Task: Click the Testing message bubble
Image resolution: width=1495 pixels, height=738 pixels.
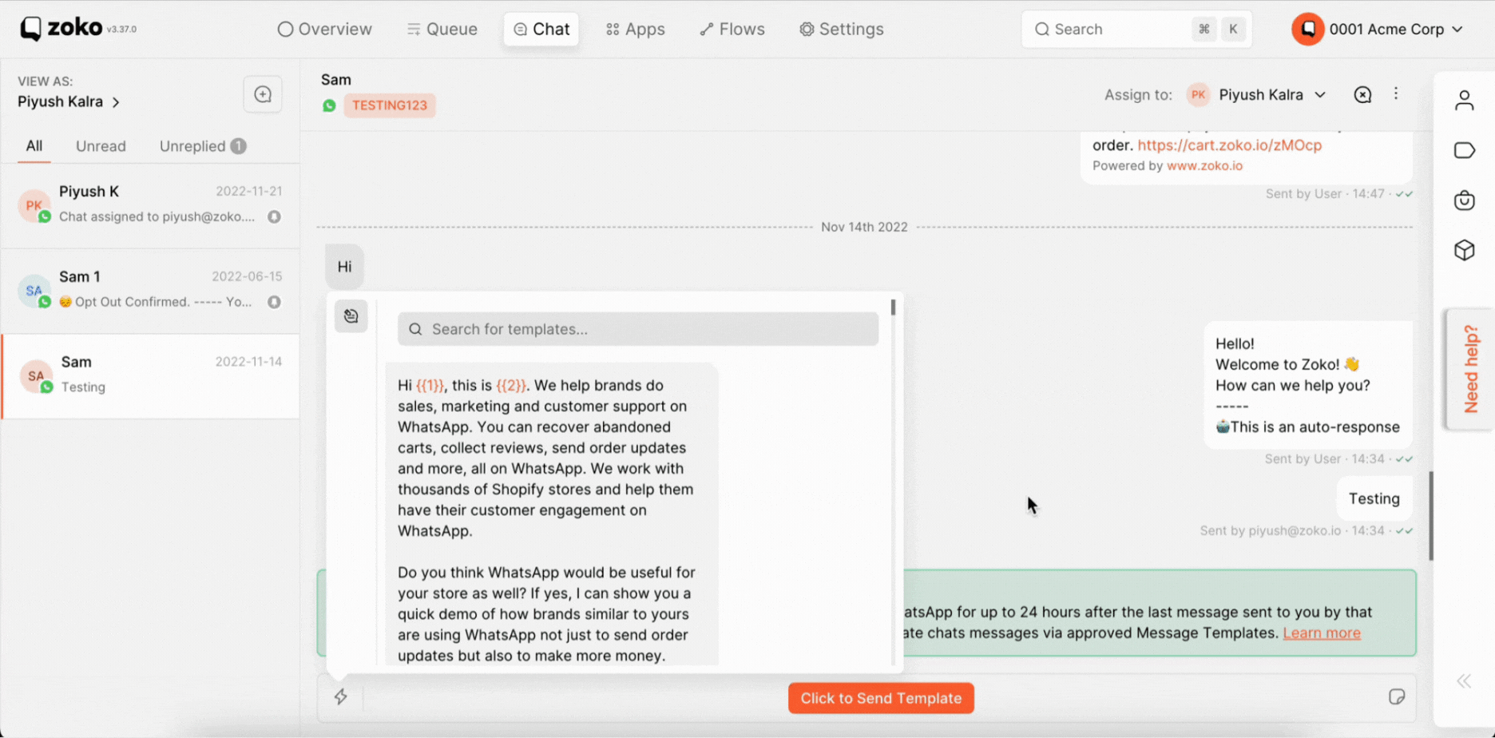Action: point(1374,499)
